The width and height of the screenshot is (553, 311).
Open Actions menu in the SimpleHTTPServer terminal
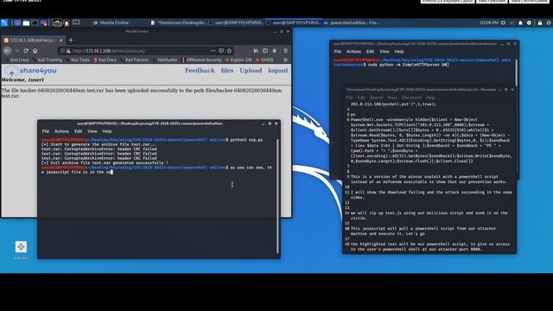[353, 52]
